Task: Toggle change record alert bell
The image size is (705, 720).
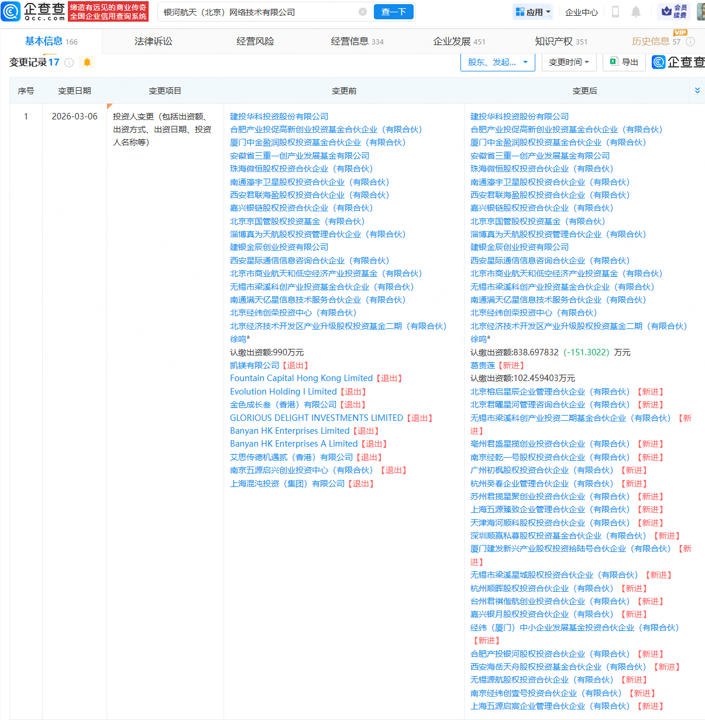Action: (87, 63)
